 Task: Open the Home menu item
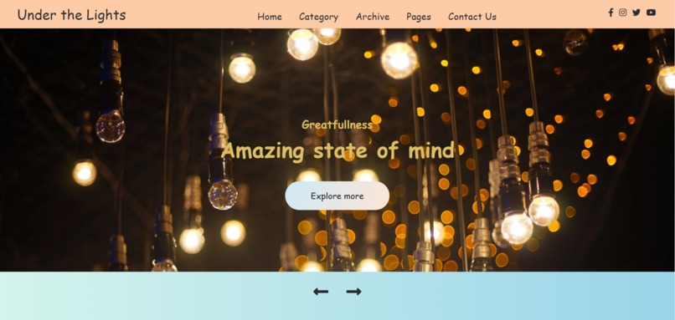click(270, 17)
